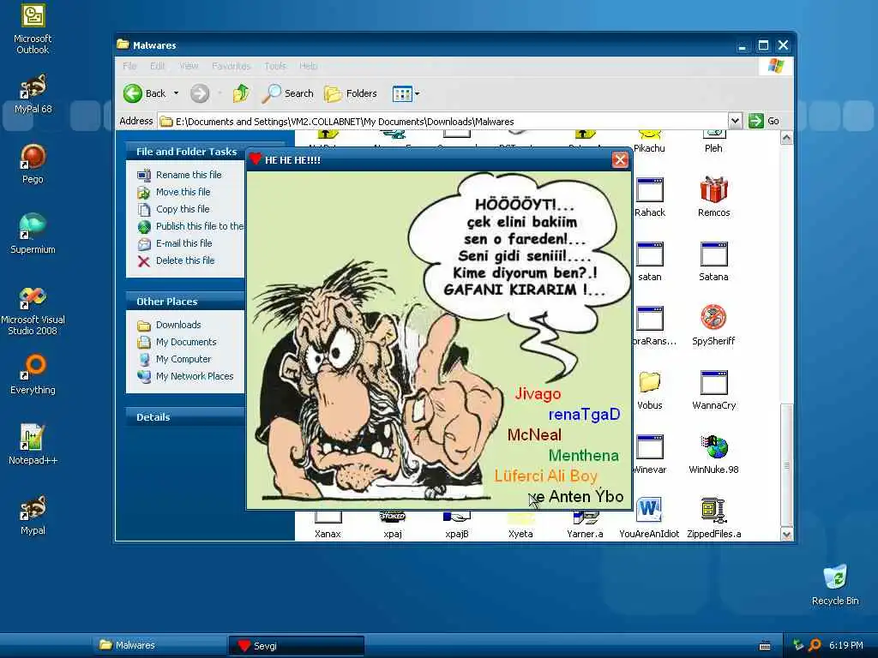Launch the Pego desktop shortcut
This screenshot has width=878, height=658.
point(33,164)
